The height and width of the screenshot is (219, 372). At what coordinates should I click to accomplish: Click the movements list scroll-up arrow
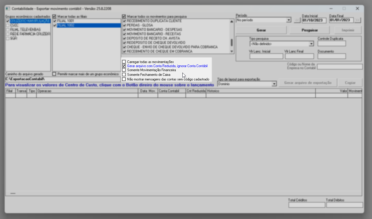tap(231, 21)
